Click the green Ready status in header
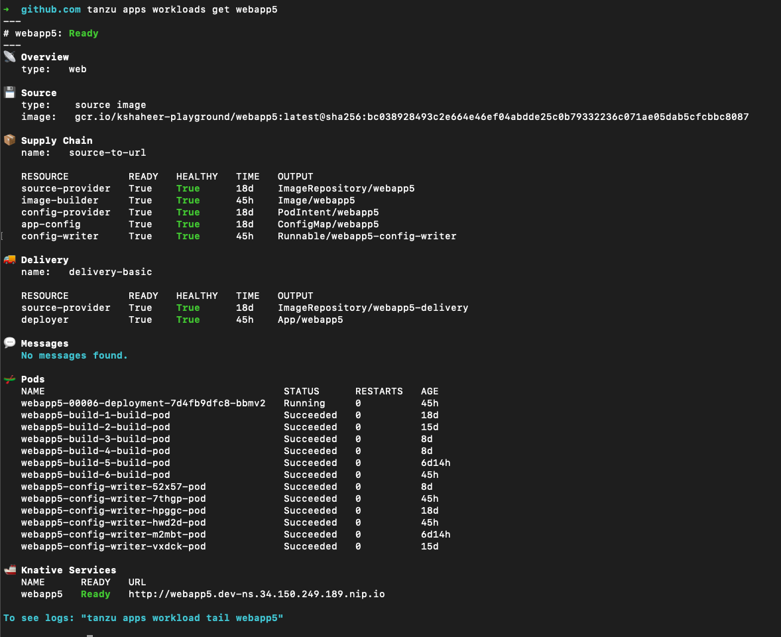Image resolution: width=781 pixels, height=637 pixels. 84,33
